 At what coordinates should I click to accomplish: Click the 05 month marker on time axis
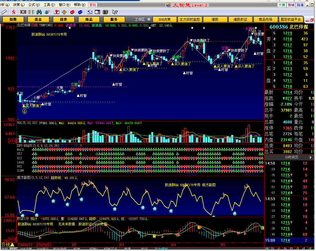tap(223, 245)
